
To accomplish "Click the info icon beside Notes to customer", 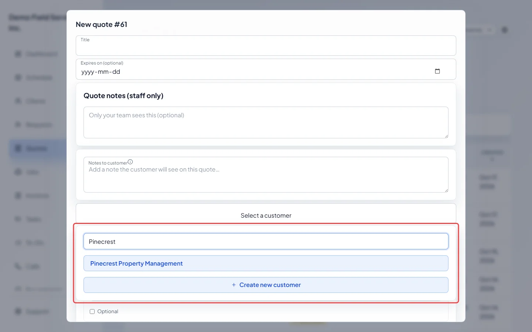I will point(130,162).
